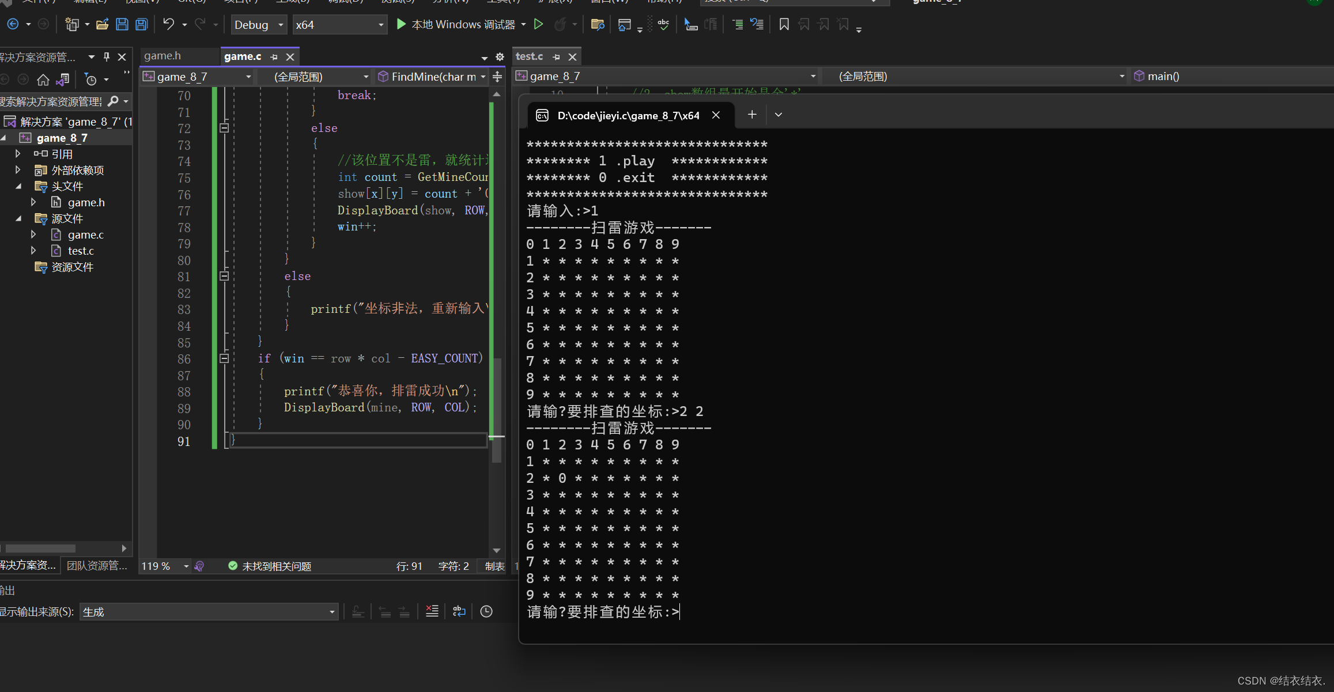Click the Solution Explorer horizontal scrollbar
This screenshot has height=692, width=1334.
40,548
